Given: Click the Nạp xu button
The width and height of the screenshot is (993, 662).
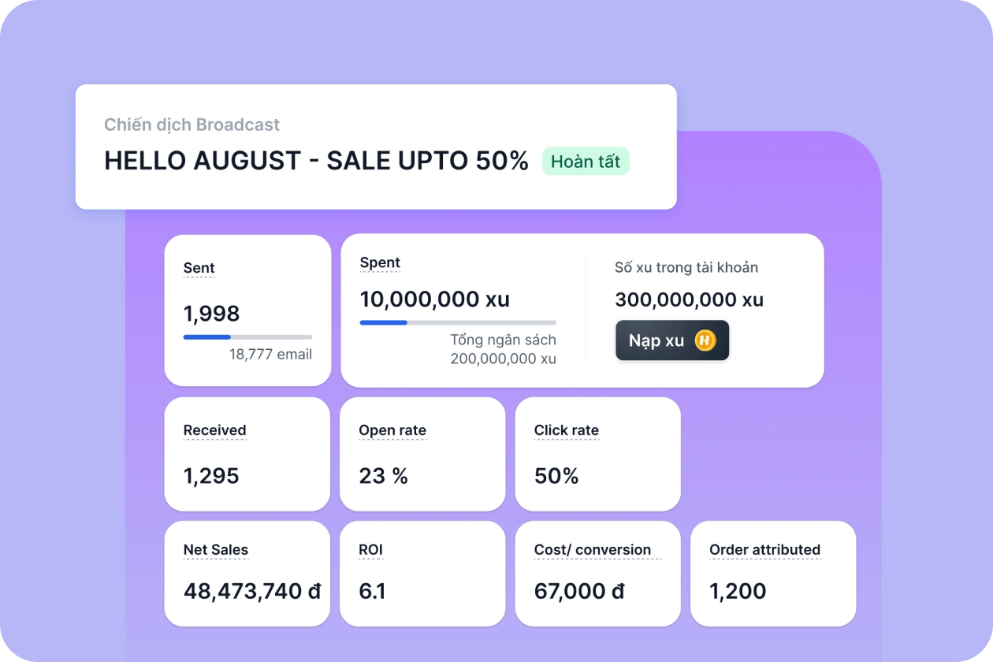Looking at the screenshot, I should click(x=671, y=341).
